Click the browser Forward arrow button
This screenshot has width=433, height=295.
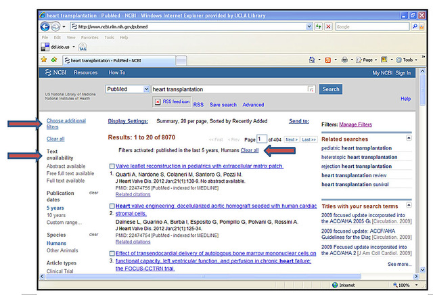[x=55, y=27]
